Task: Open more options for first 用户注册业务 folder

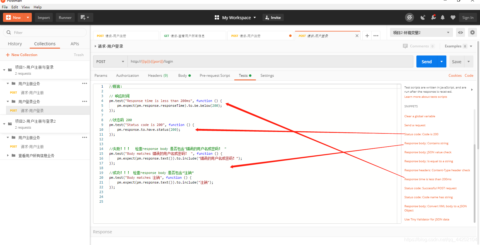Action: (85, 83)
